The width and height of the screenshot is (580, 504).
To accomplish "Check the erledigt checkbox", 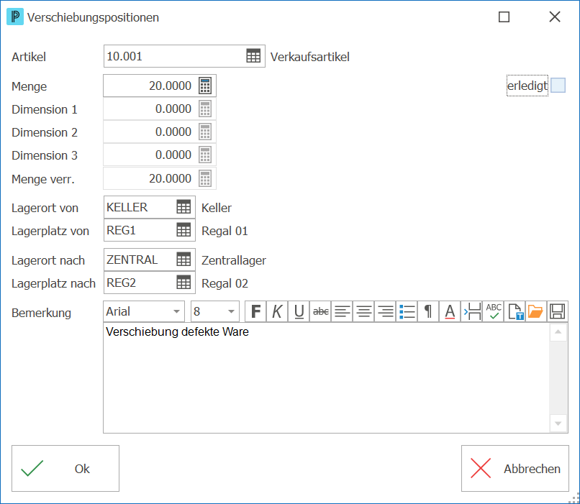I will tap(558, 86).
